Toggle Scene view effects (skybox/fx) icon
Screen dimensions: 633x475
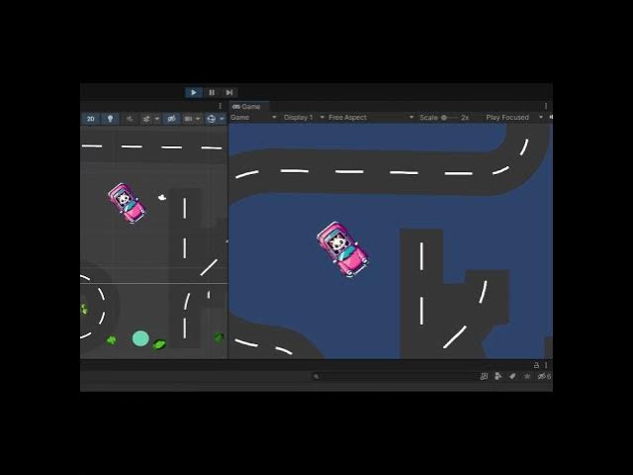146,119
